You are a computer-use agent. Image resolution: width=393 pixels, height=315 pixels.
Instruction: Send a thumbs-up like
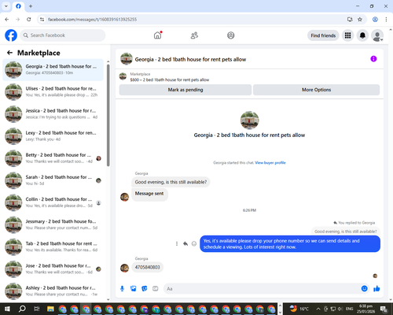pyautogui.click(x=376, y=289)
